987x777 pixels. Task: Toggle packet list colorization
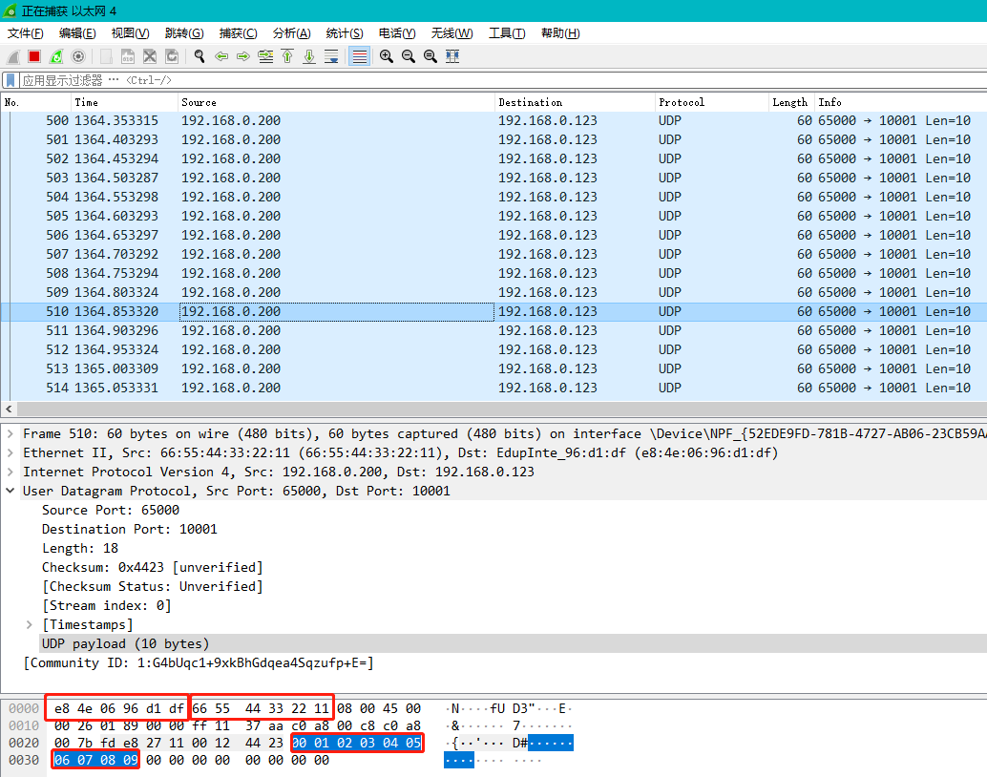[359, 56]
